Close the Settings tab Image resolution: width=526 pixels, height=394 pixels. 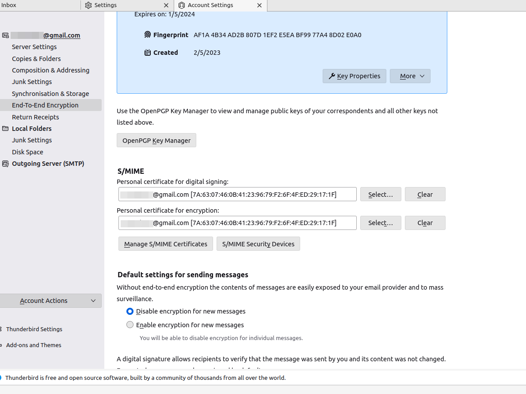pos(166,5)
